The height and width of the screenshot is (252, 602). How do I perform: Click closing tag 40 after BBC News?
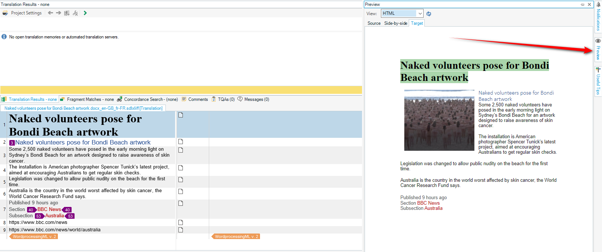click(67, 210)
